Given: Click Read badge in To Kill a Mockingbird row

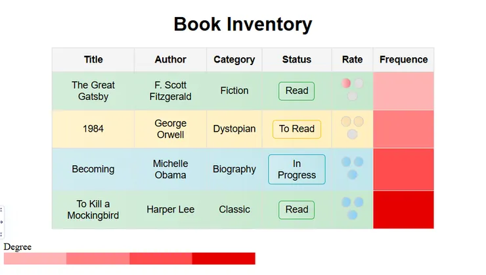Looking at the screenshot, I should pos(296,210).
